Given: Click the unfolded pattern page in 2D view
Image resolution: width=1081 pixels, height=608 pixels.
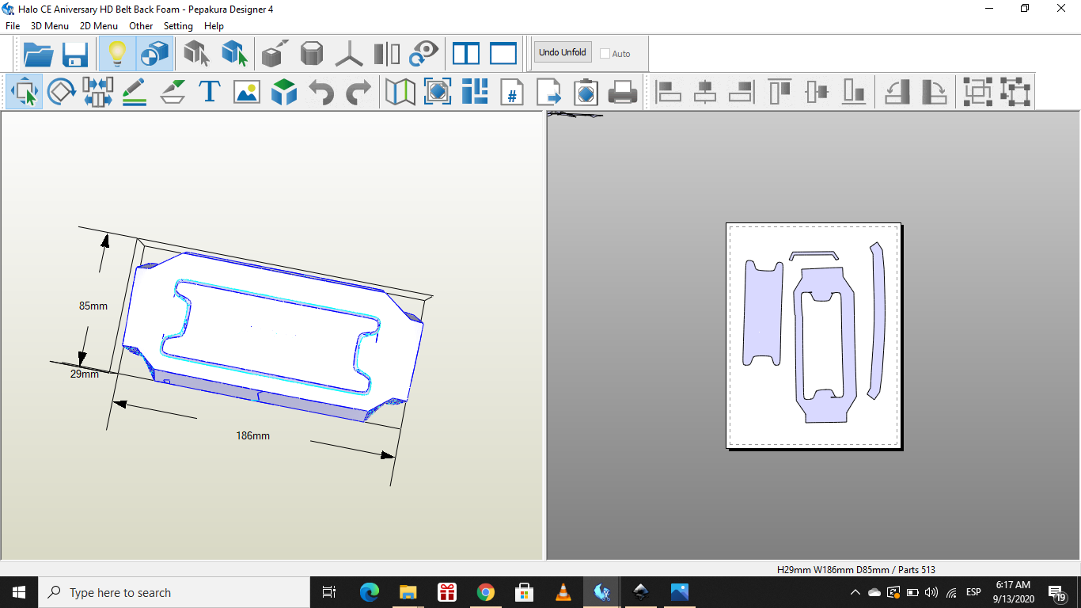Looking at the screenshot, I should pos(814,336).
